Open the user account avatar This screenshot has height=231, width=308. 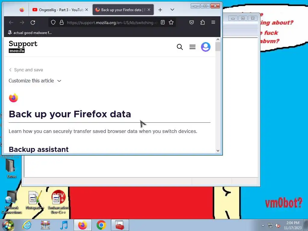[x=206, y=47]
